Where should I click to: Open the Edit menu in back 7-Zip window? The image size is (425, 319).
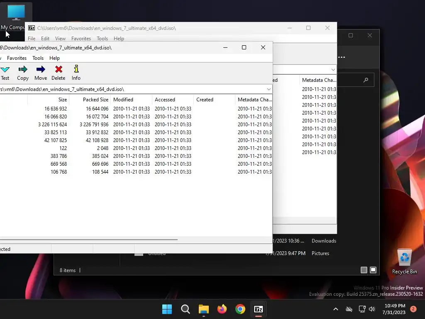(x=45, y=39)
